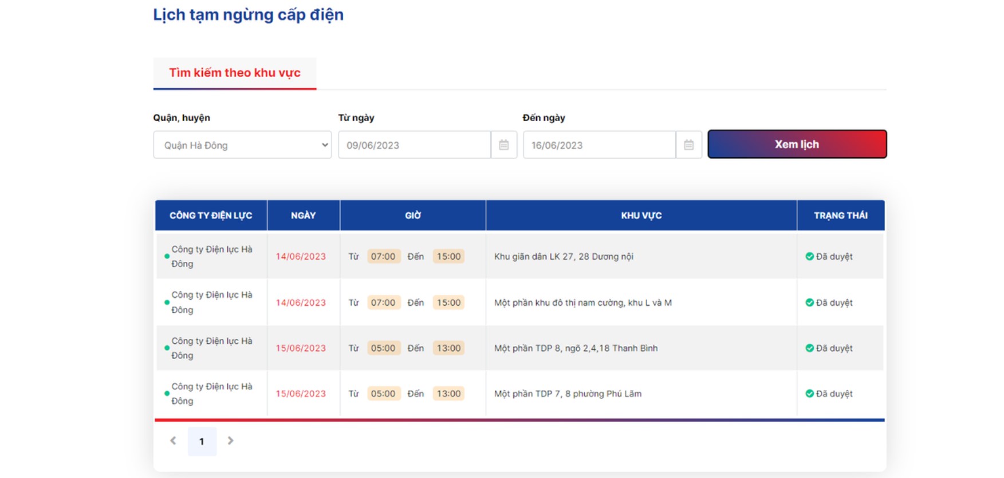Focus the Đến ngày field 16/06/2023
The image size is (1004, 478).
pos(600,145)
